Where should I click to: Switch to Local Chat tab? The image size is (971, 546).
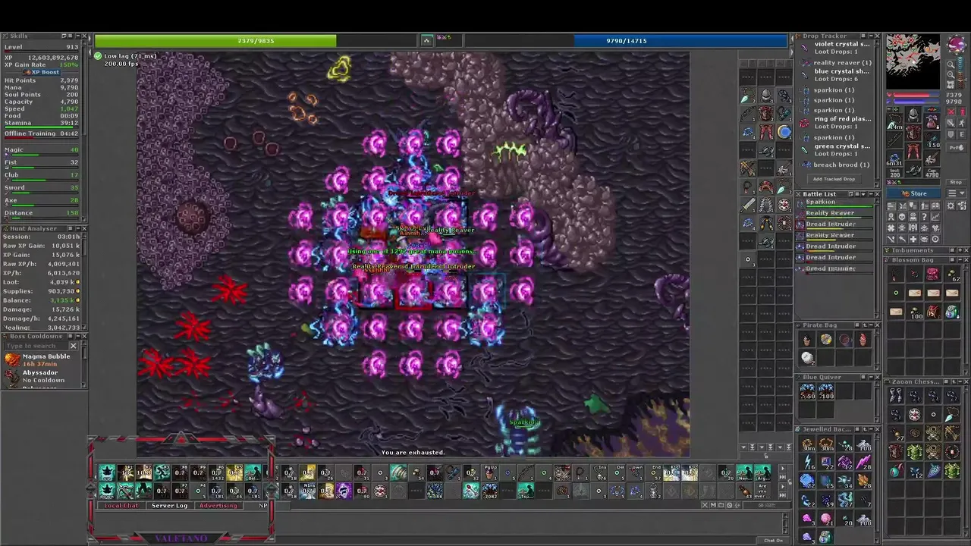coord(121,506)
